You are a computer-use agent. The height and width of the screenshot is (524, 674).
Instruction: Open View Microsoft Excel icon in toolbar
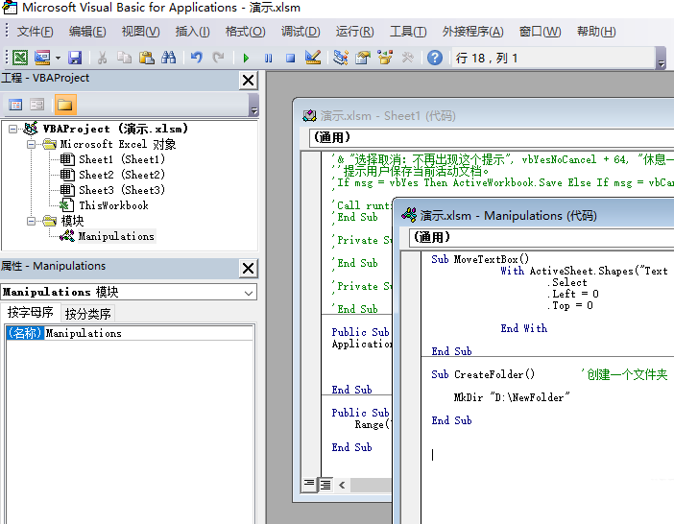[x=20, y=58]
